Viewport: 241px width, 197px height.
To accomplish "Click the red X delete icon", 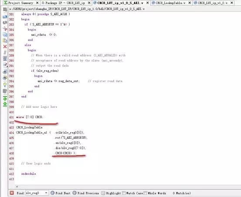I will [5, 47].
